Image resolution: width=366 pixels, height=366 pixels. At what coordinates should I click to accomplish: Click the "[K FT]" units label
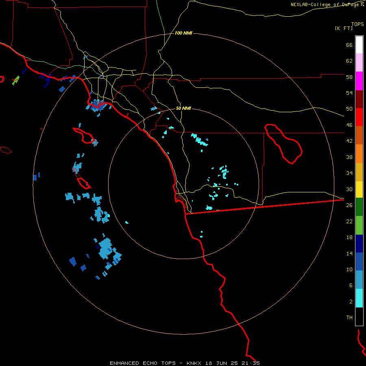click(344, 28)
